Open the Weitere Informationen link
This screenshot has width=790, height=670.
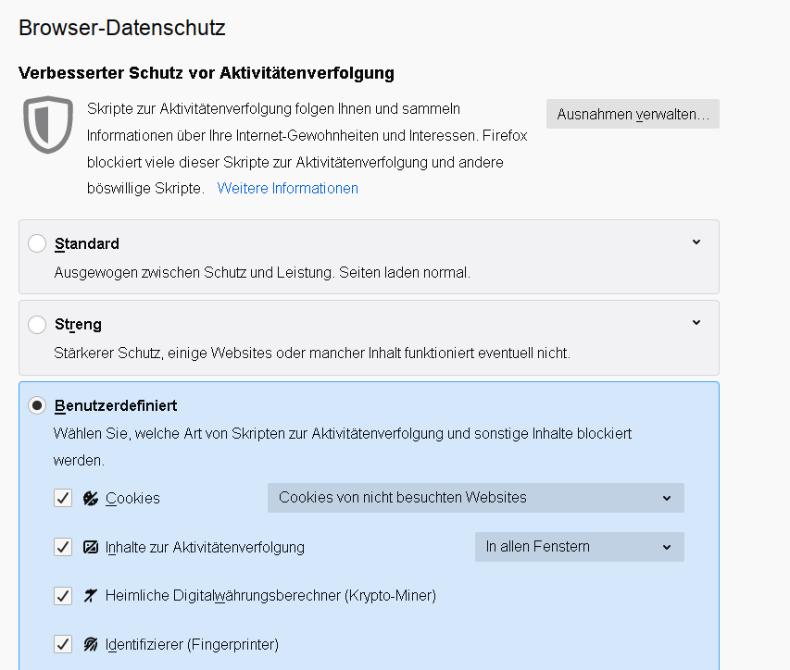(287, 188)
